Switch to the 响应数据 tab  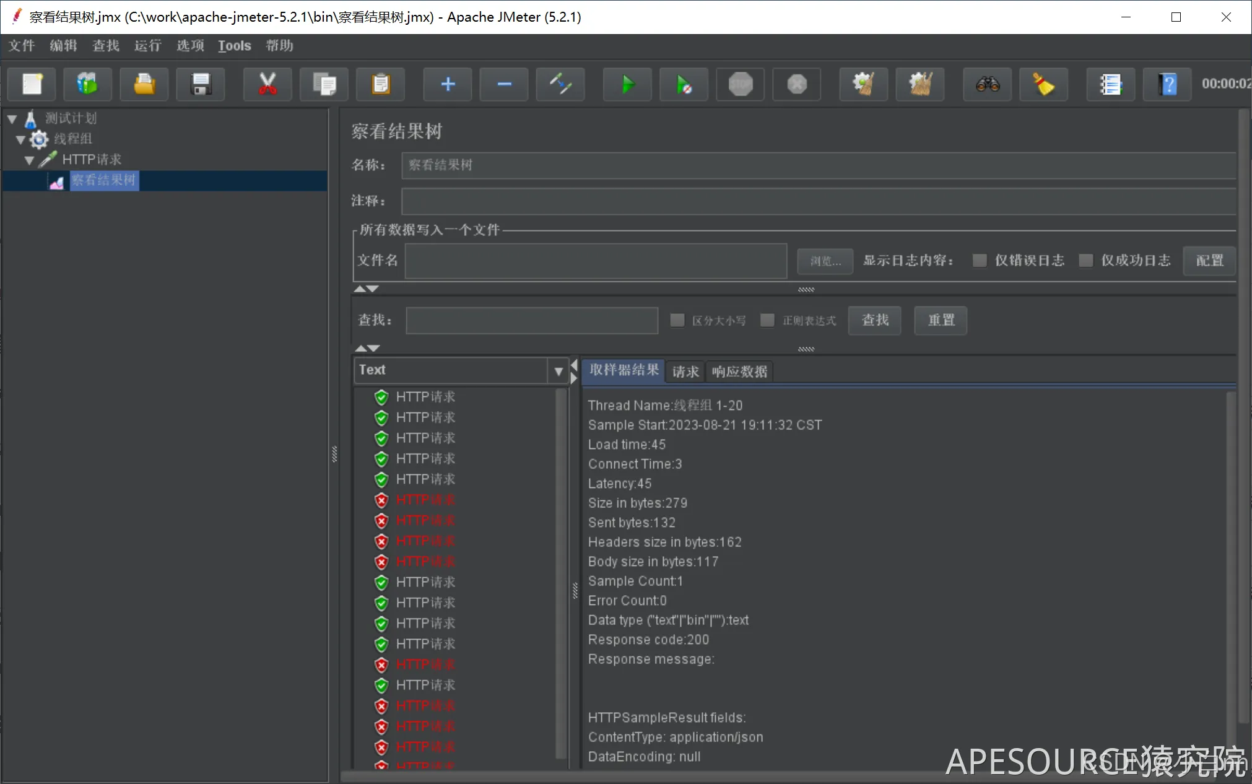click(x=739, y=372)
